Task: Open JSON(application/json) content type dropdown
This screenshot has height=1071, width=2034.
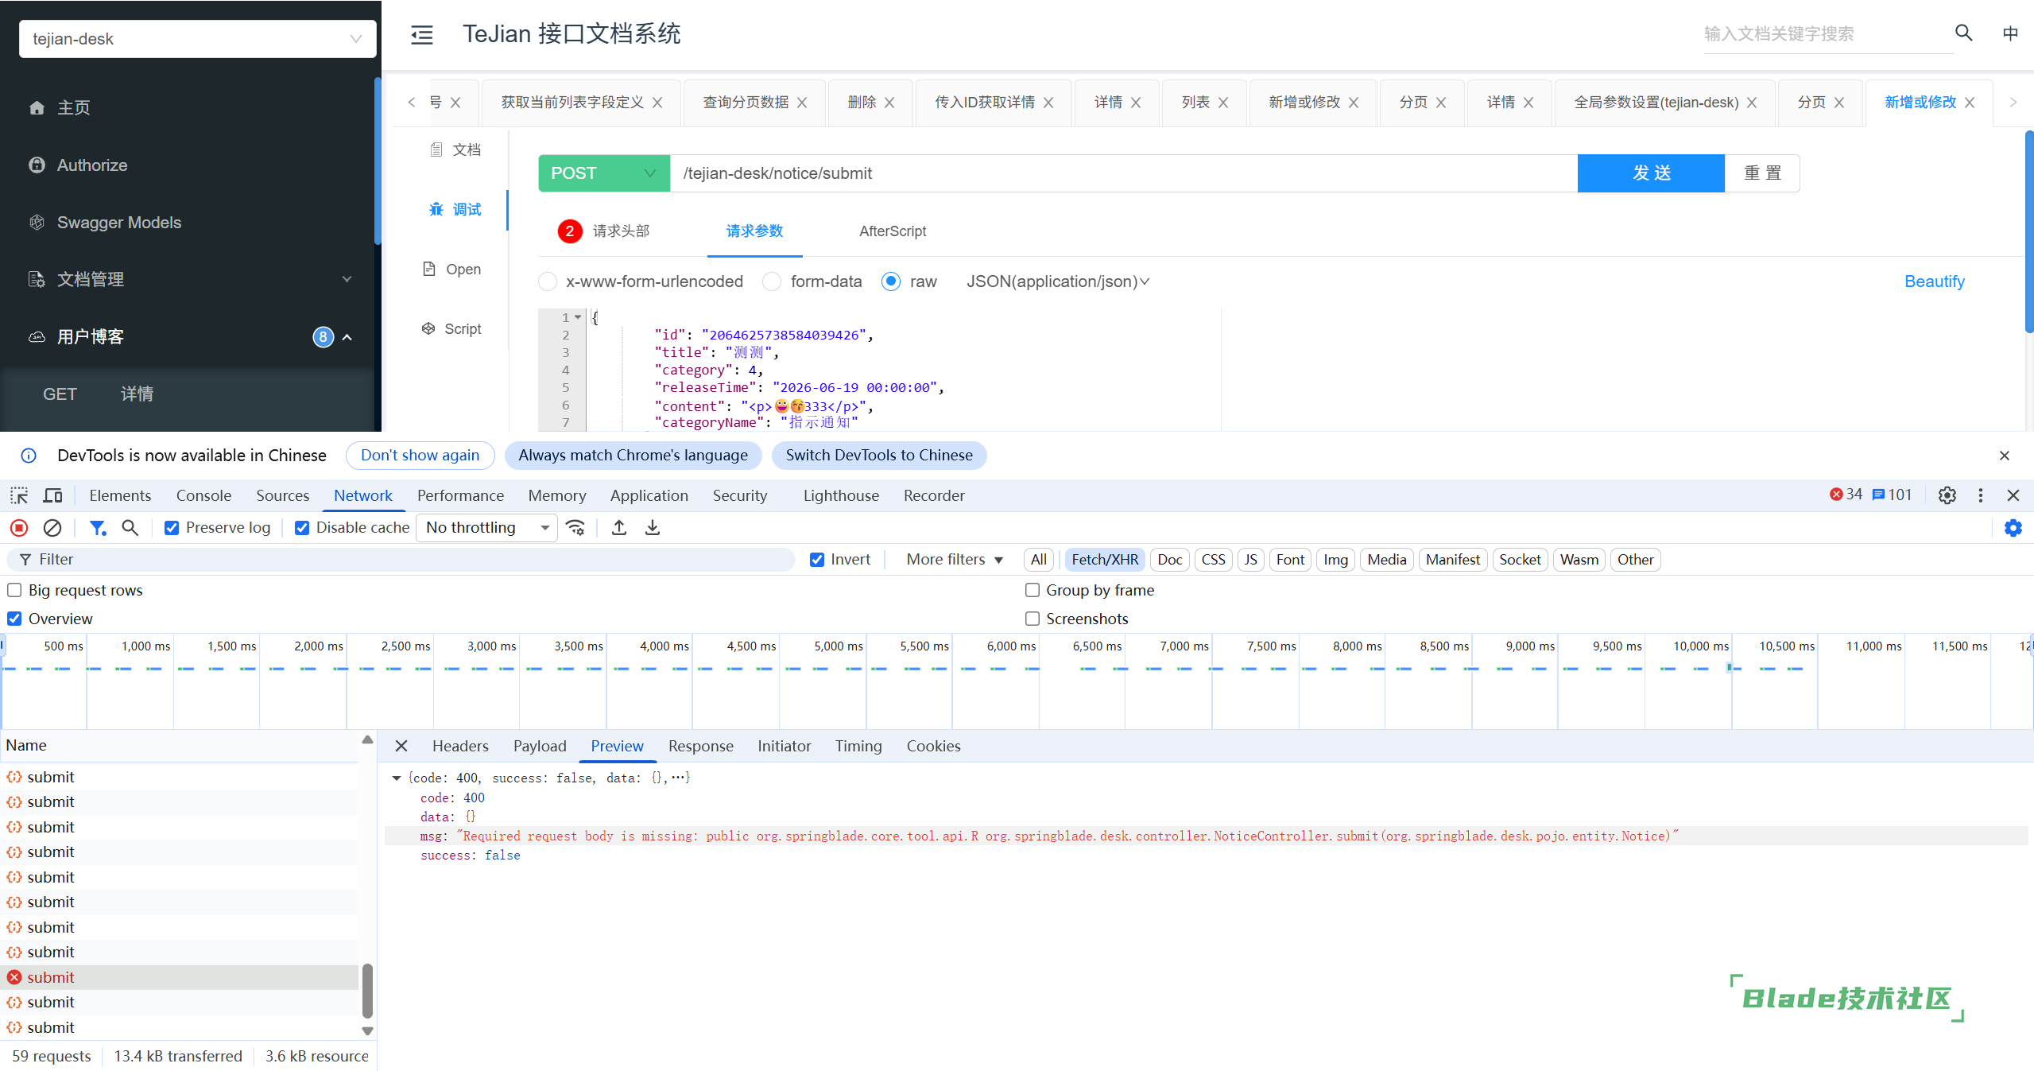Action: coord(1058,281)
